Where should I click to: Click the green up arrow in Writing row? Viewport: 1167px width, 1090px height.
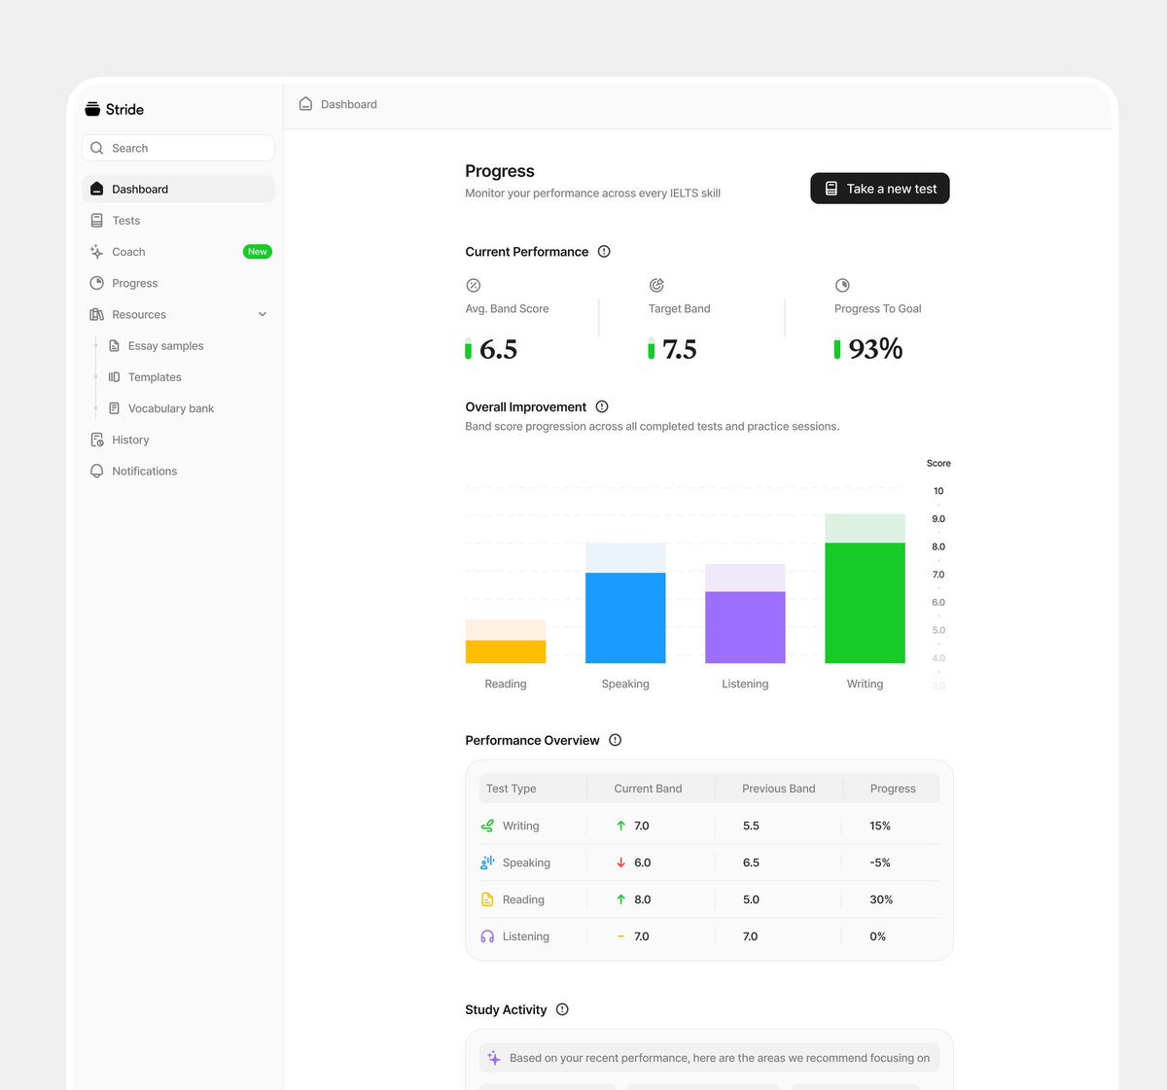pos(620,826)
